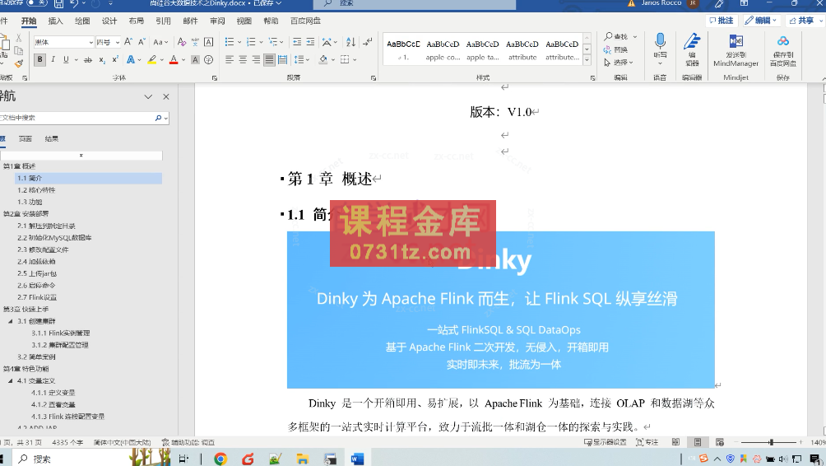The width and height of the screenshot is (826, 466).
Task: Justify the paragraph text
Action: pos(269,59)
